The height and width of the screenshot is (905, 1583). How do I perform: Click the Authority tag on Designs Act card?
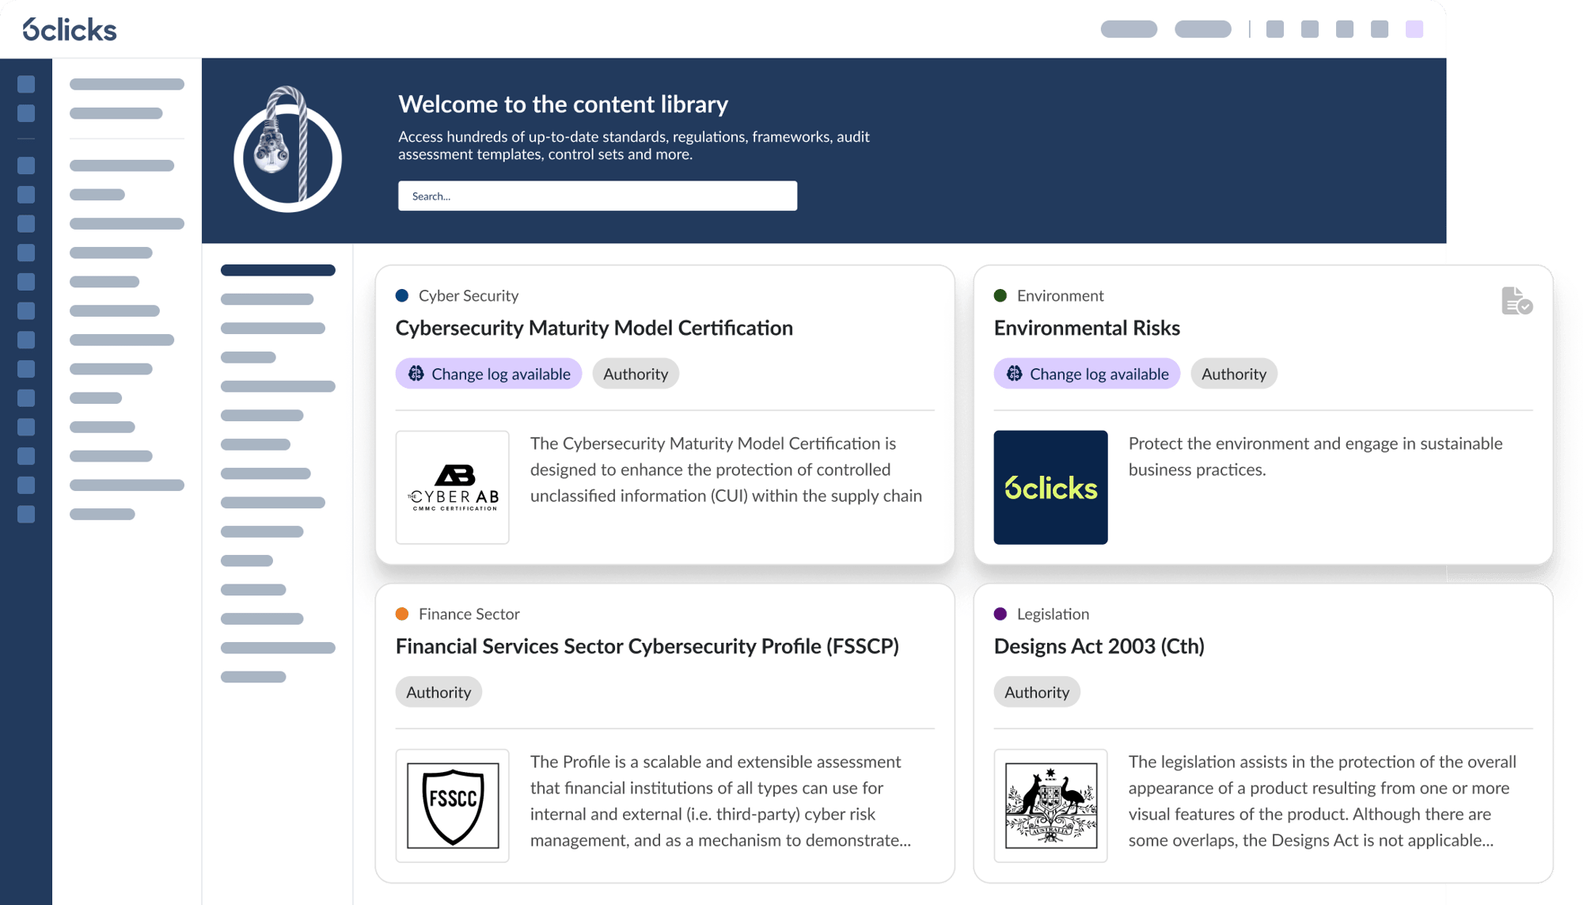(x=1037, y=692)
